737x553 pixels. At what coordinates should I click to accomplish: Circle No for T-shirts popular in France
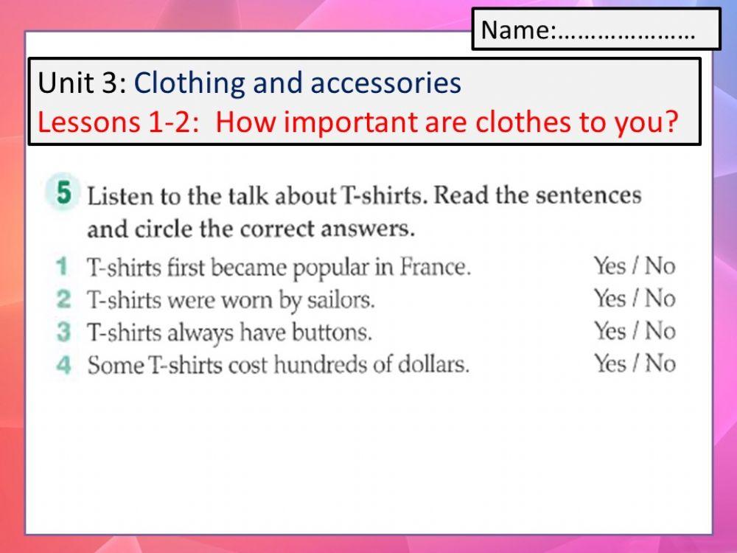(660, 266)
